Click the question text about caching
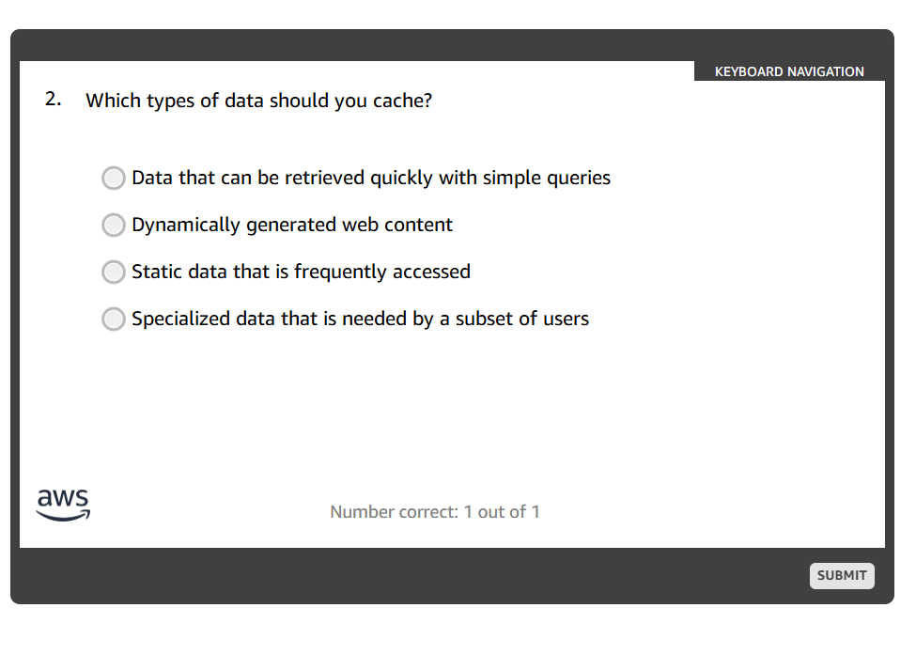This screenshot has height=670, width=916. click(x=258, y=101)
